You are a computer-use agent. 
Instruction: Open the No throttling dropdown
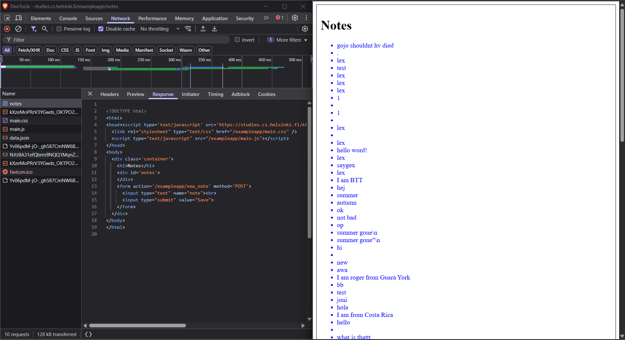pos(160,29)
